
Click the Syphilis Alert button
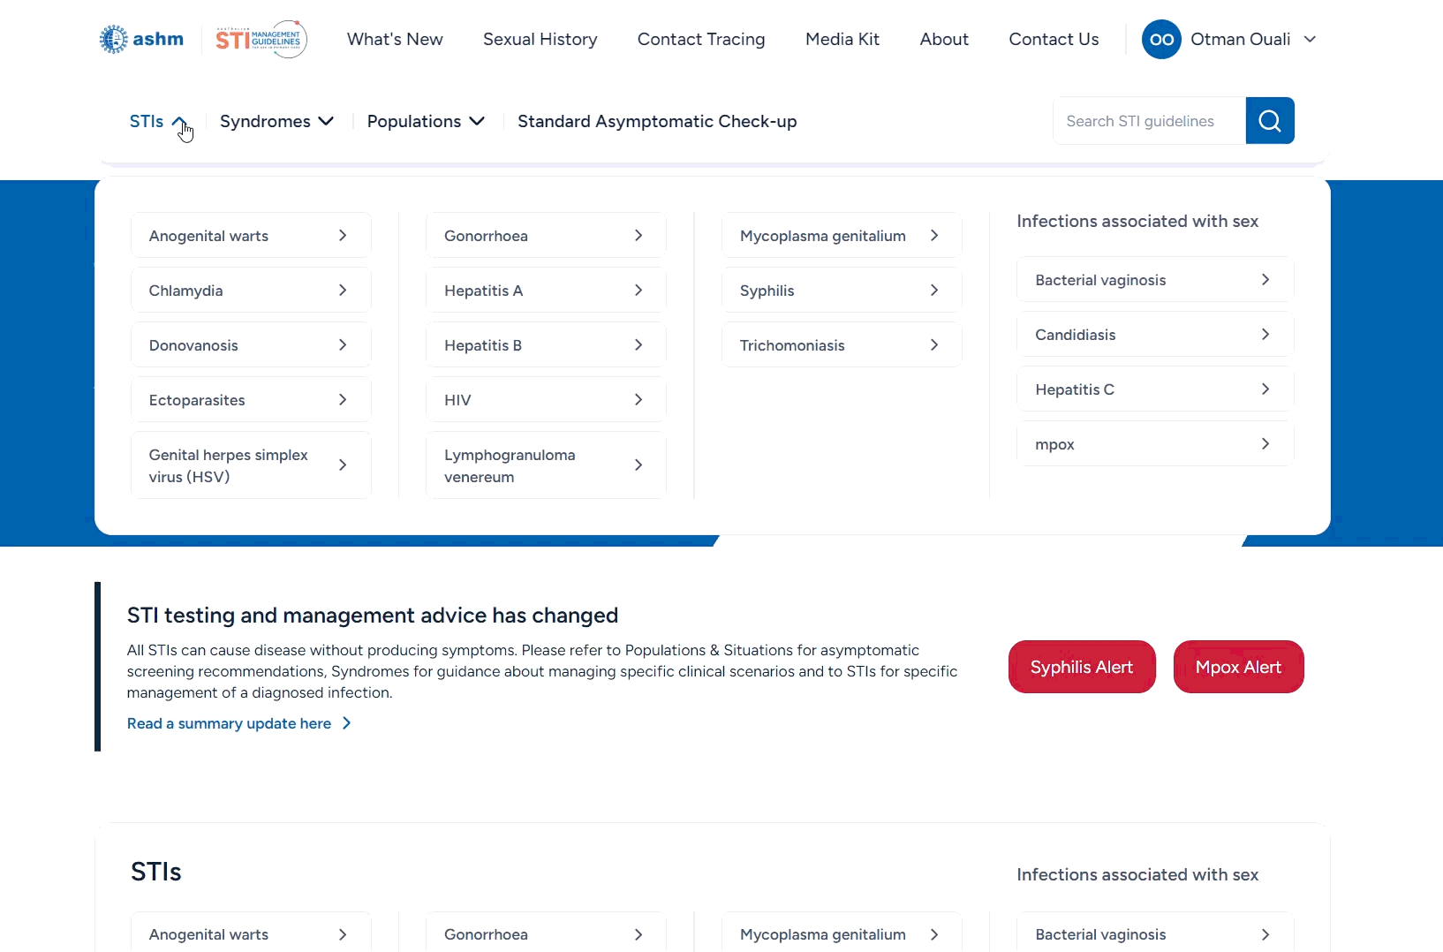coord(1082,667)
